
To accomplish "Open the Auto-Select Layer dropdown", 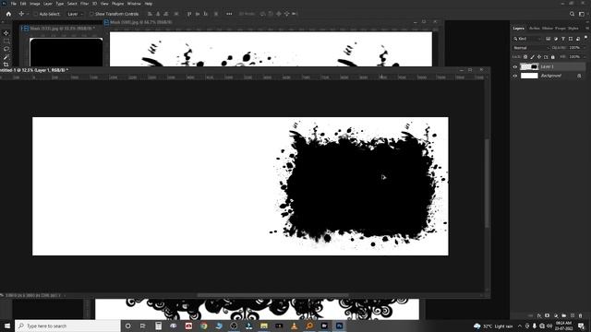I will [75, 14].
